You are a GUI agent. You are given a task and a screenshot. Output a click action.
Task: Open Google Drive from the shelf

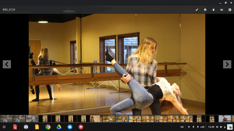(x=59, y=127)
